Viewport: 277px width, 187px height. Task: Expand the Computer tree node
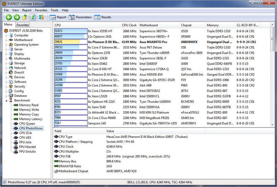click(x=7, y=35)
